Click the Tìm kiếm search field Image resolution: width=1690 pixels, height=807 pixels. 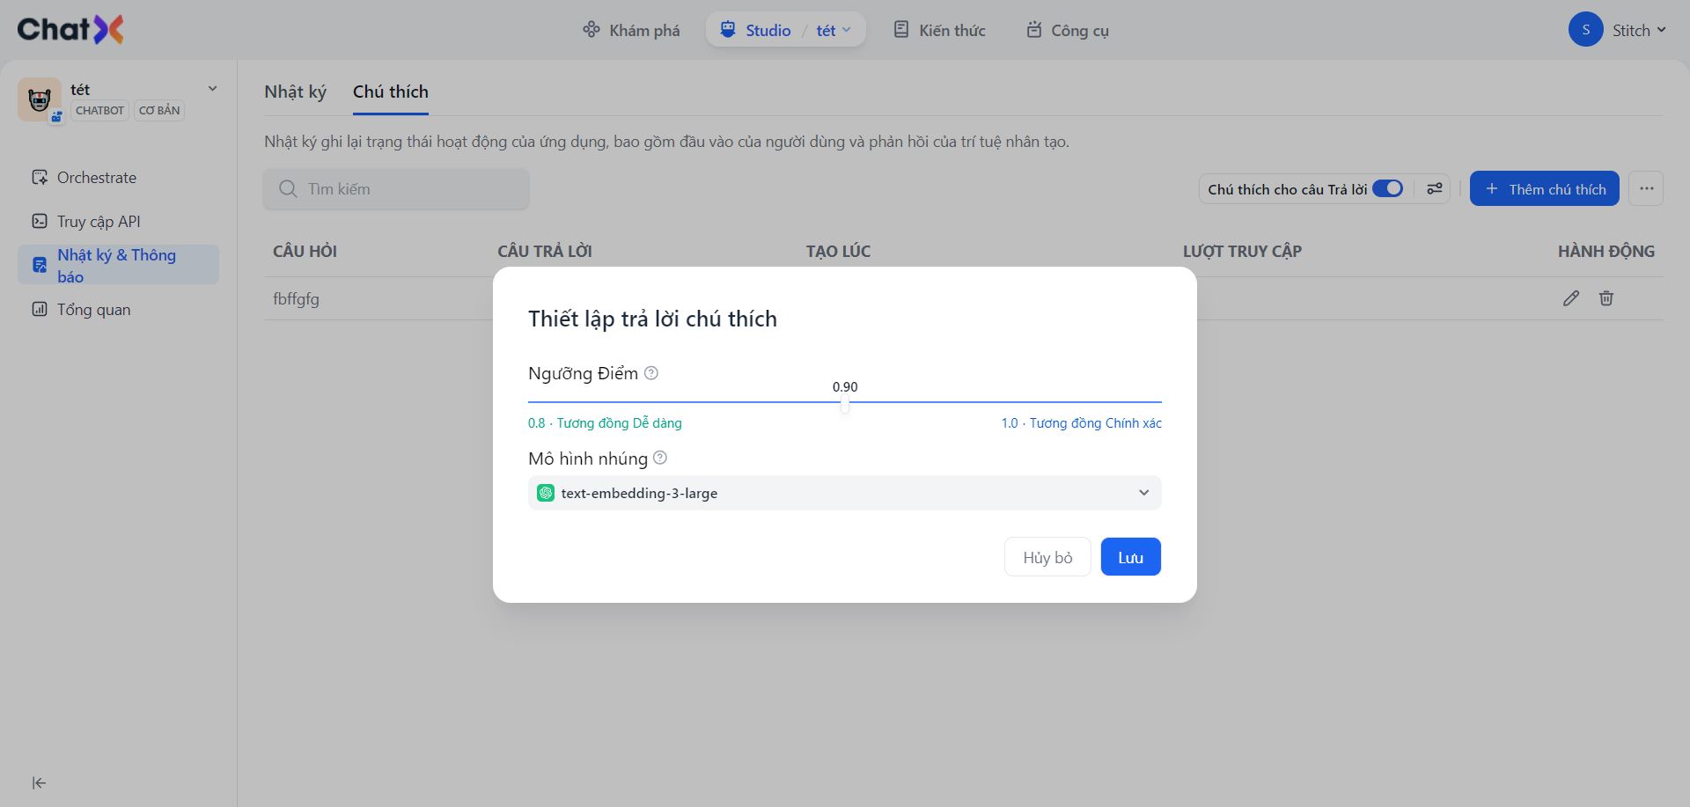coord(396,189)
